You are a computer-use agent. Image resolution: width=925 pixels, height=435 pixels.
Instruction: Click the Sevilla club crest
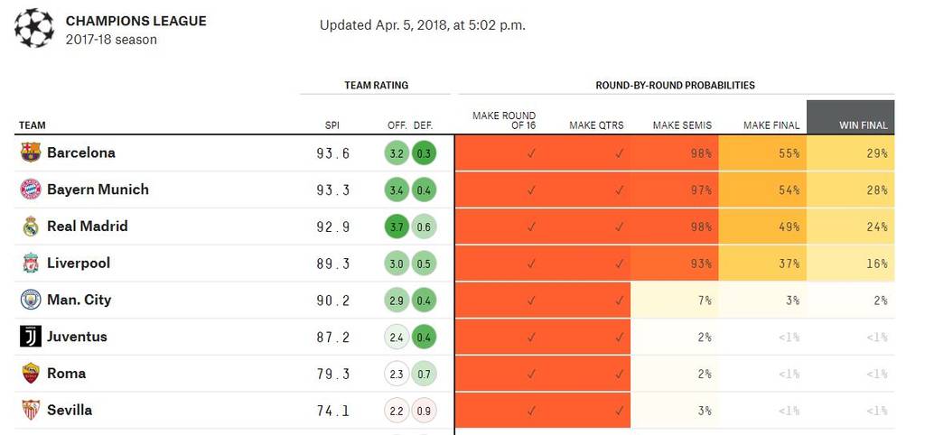[x=31, y=411]
